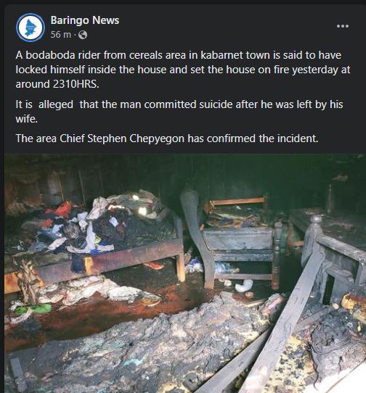
Task: Click the word 'wife.' in the post text
Action: [27, 119]
